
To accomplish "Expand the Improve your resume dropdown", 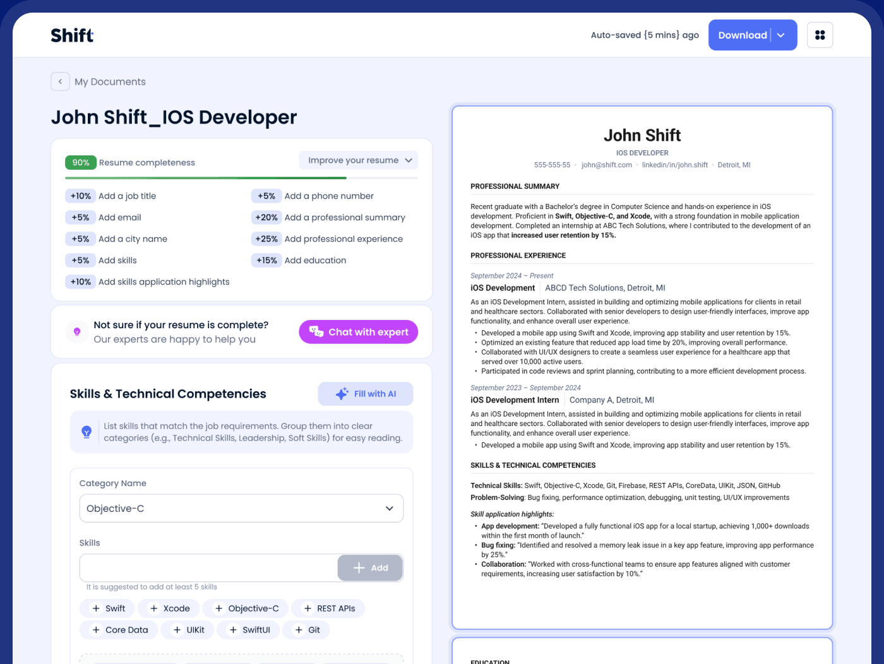I will [x=359, y=160].
